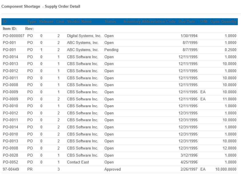Click the 1/30/1994 due date

click(189, 36)
